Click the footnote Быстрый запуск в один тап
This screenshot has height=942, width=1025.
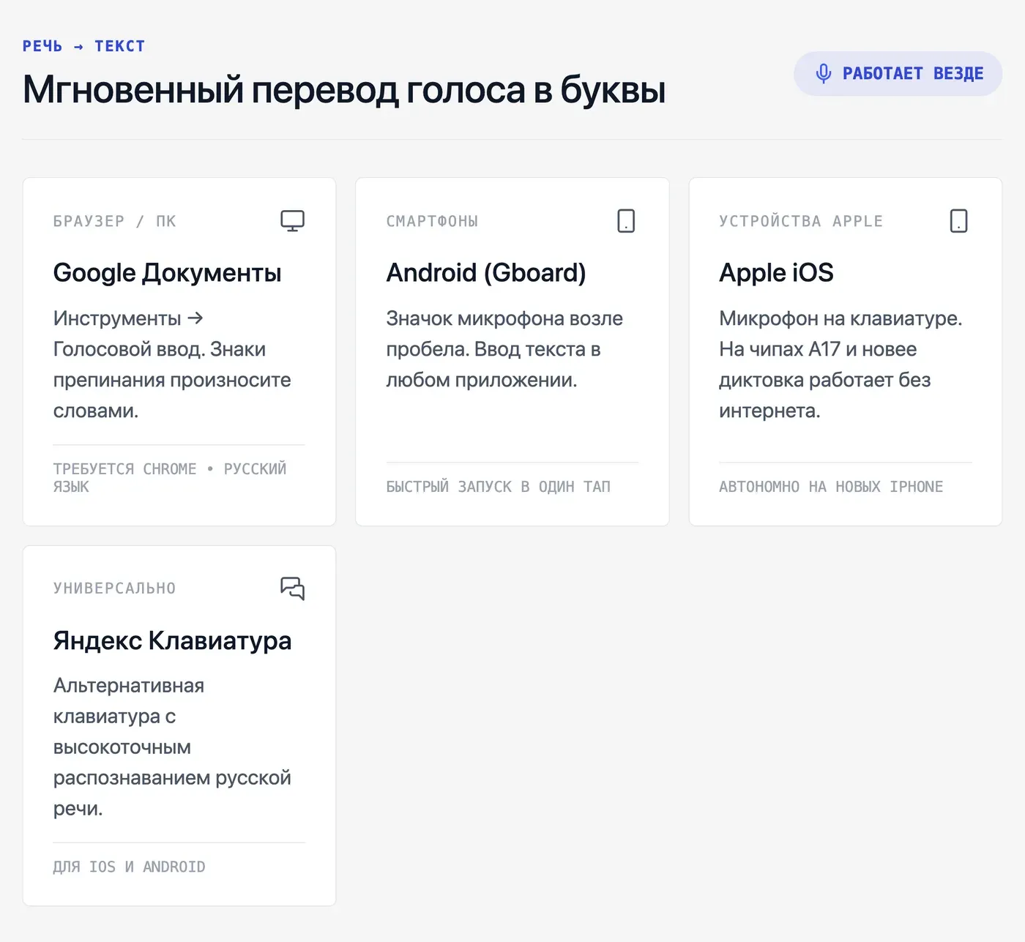499,487
